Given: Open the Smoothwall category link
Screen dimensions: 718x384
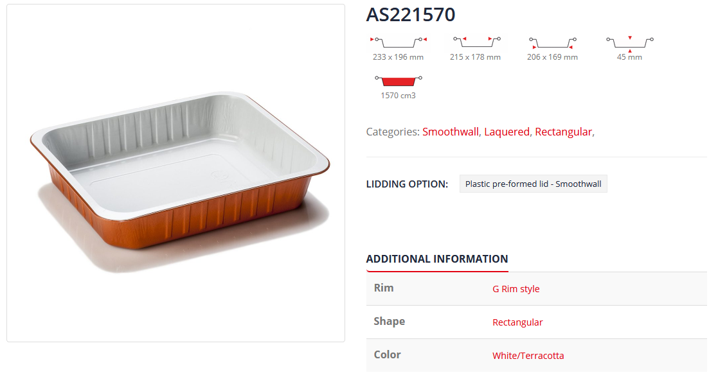Looking at the screenshot, I should pyautogui.click(x=450, y=132).
